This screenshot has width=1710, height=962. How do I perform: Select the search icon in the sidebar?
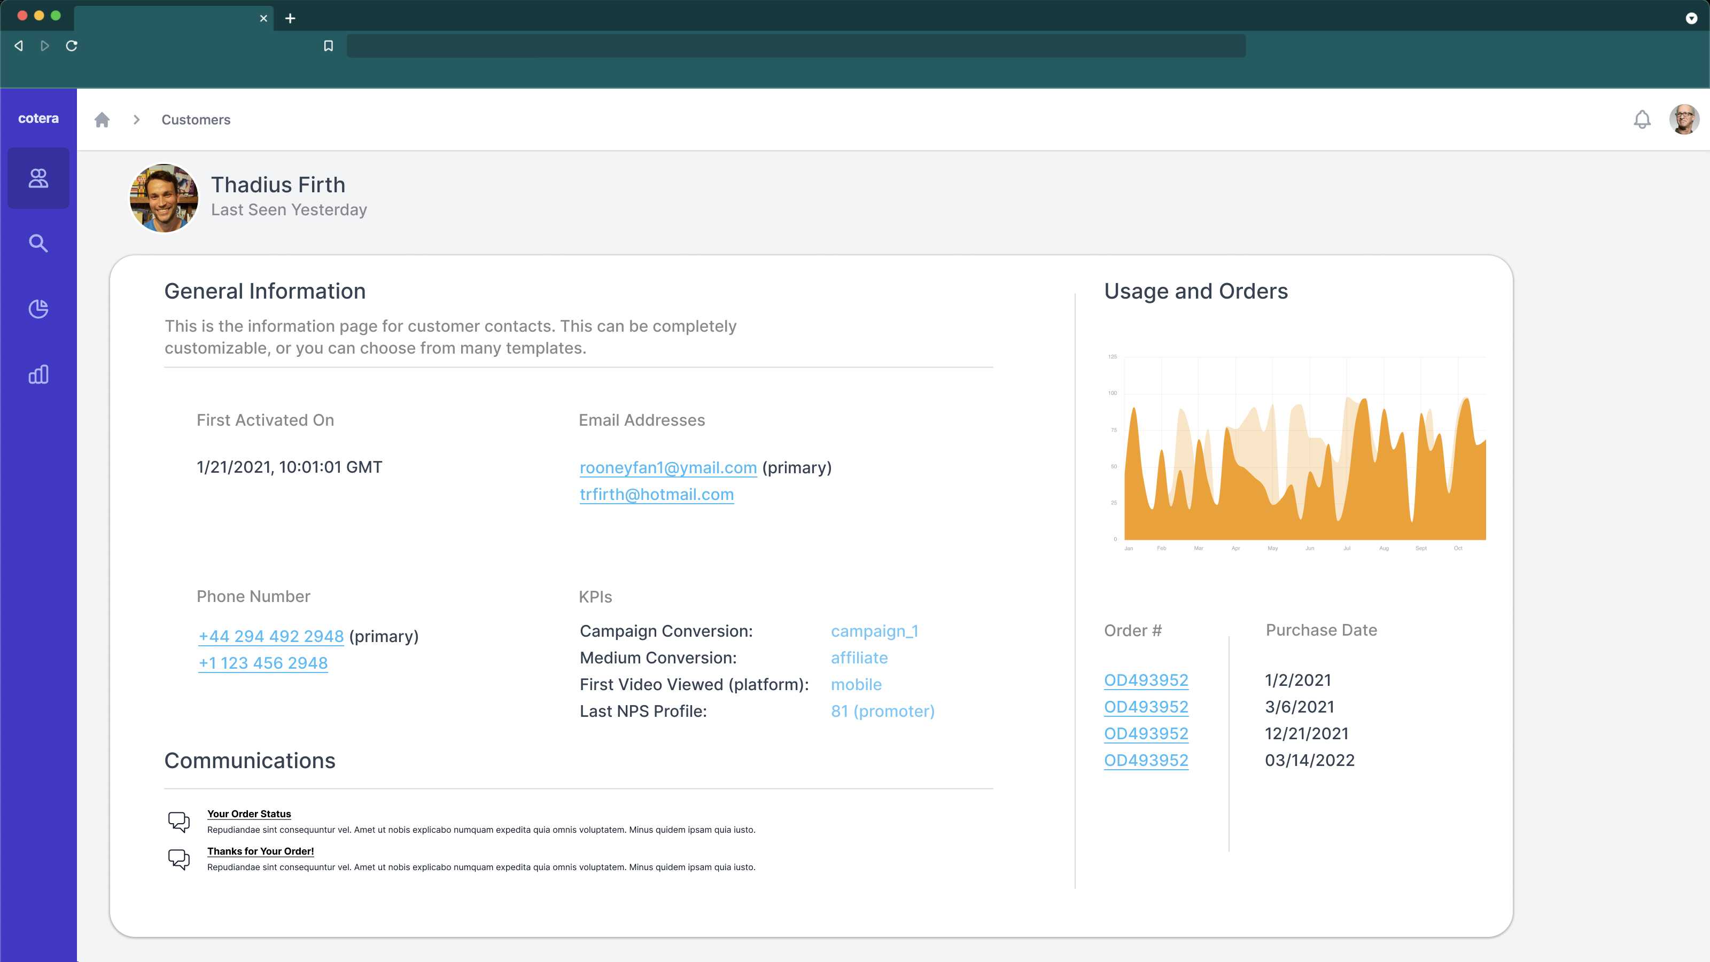(38, 243)
